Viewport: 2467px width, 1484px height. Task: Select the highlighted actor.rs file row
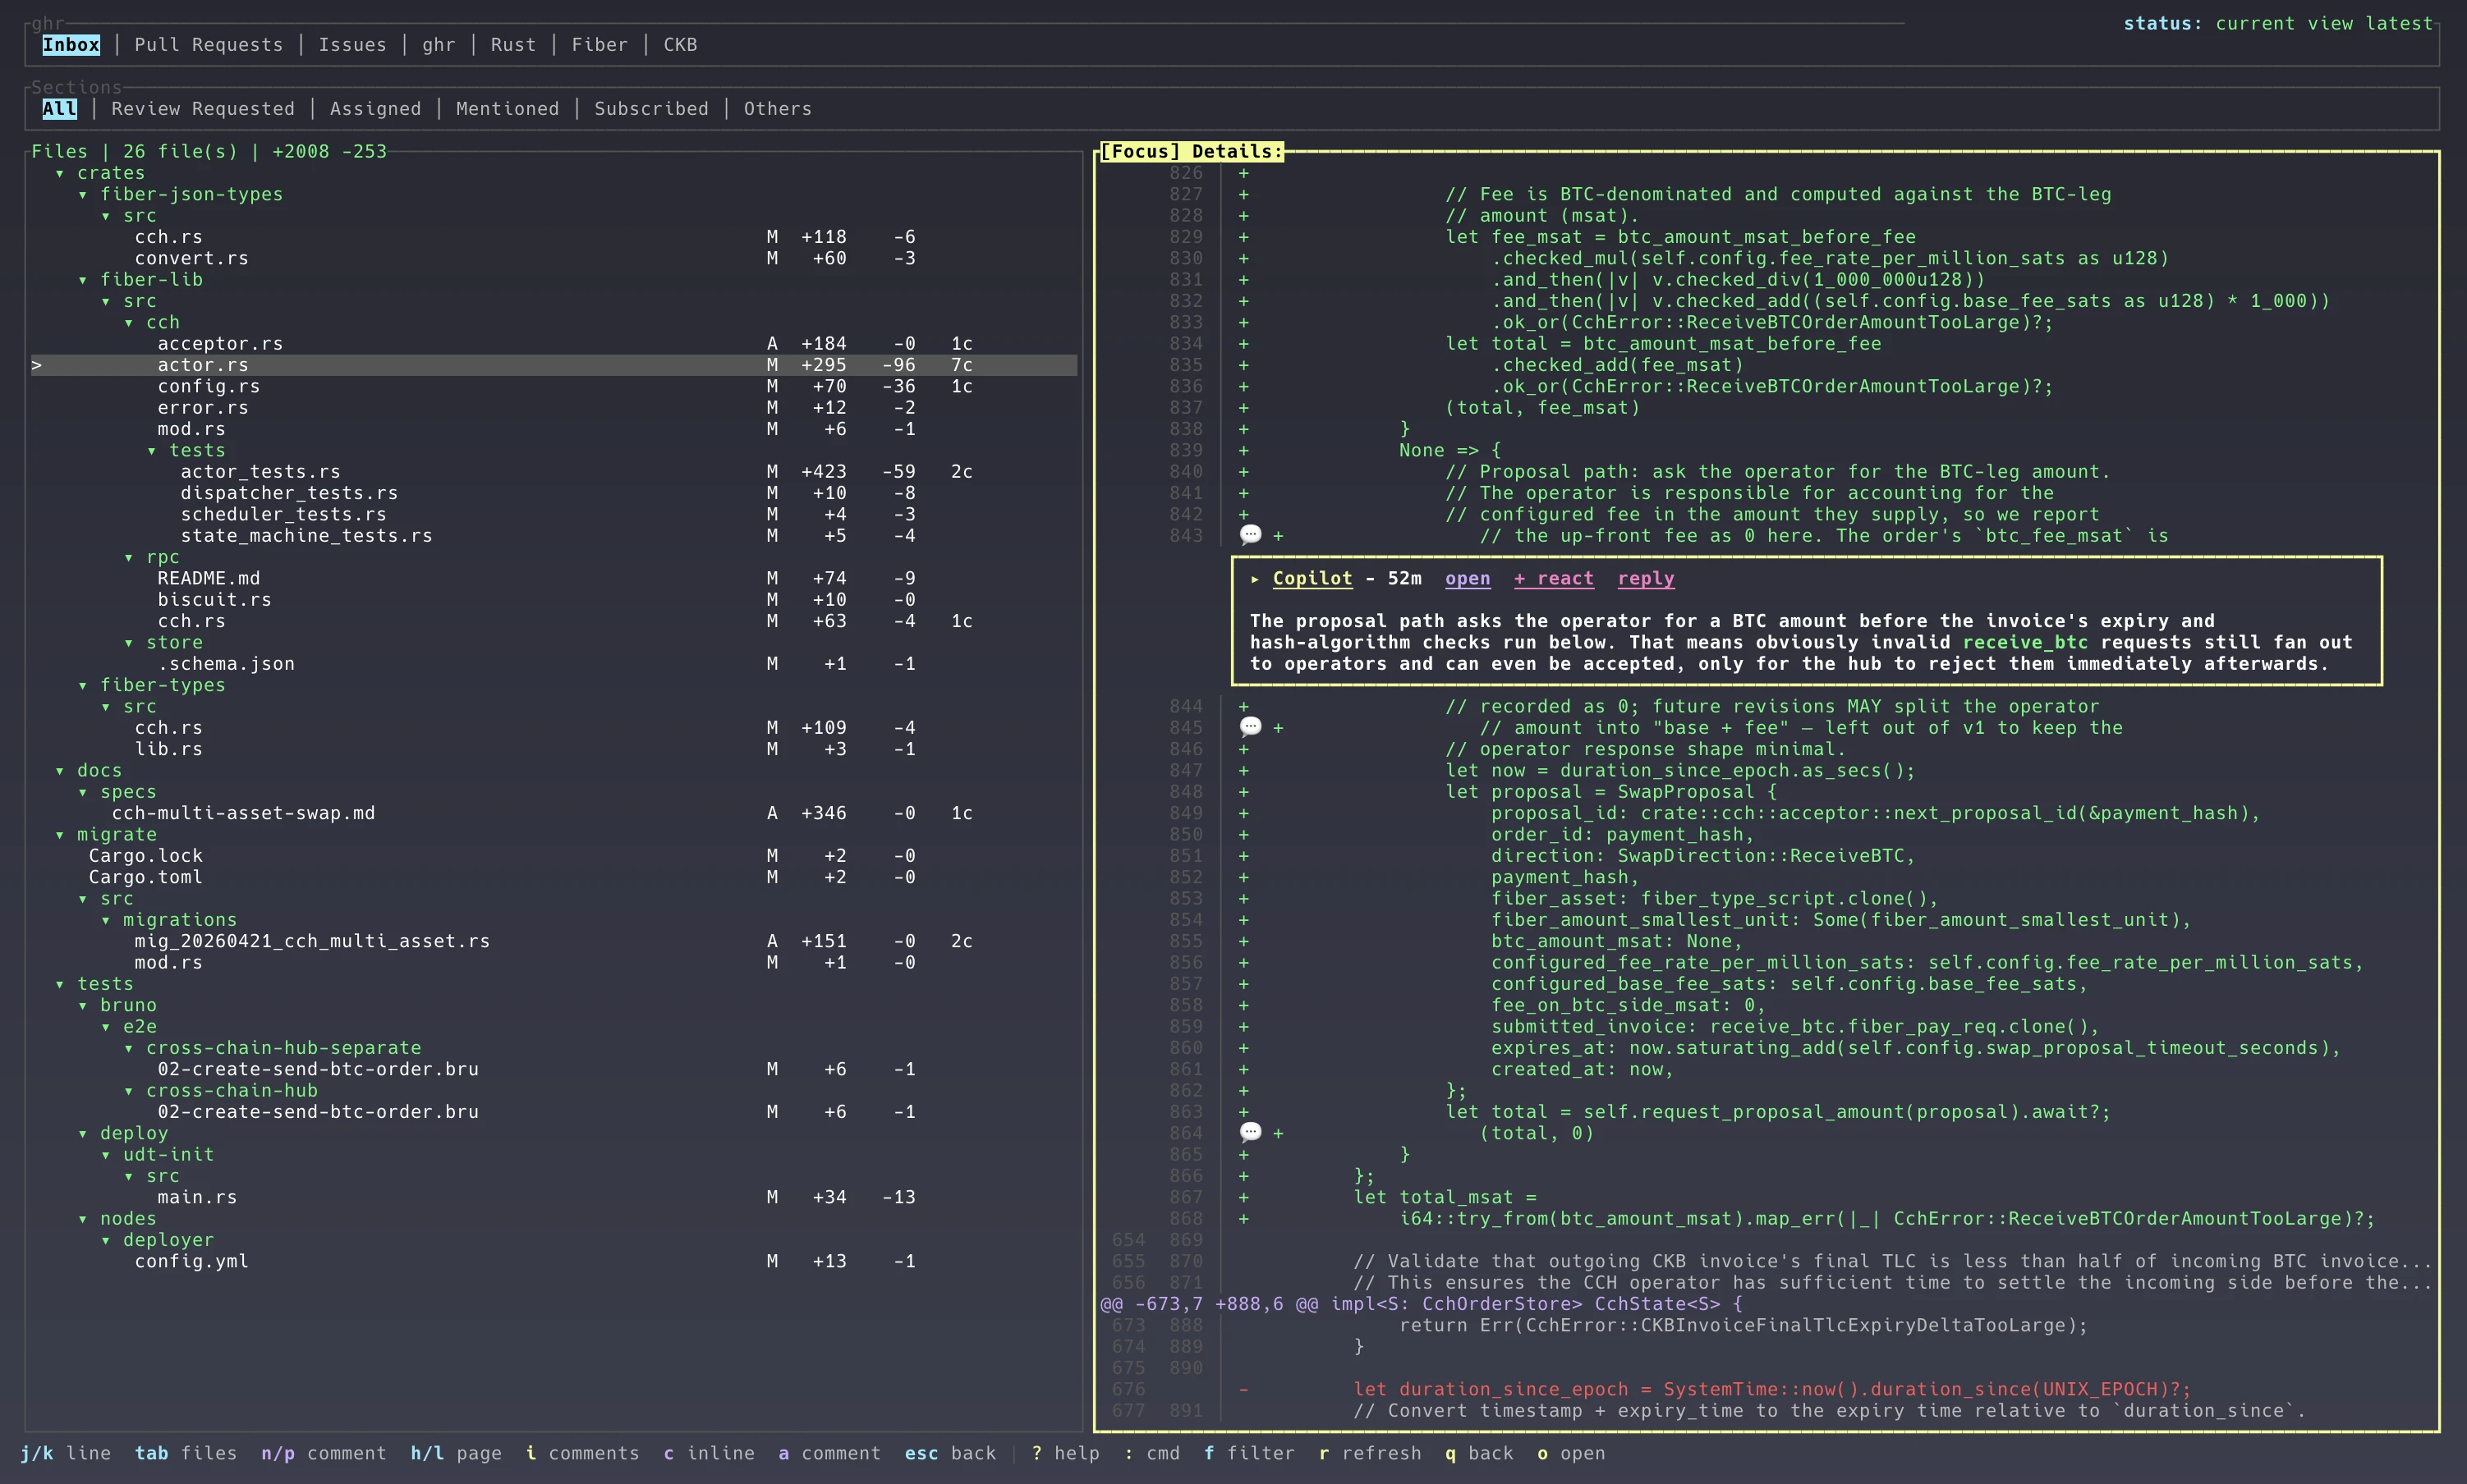tap(554, 365)
